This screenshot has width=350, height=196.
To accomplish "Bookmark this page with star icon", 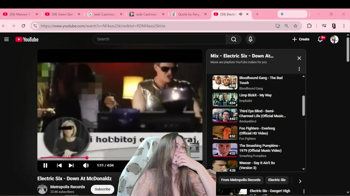I will point(295,26).
